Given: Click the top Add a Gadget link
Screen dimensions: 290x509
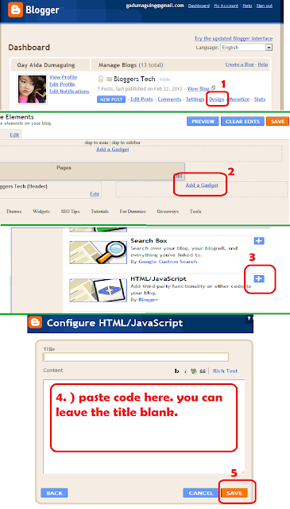Looking at the screenshot, I should (x=113, y=150).
